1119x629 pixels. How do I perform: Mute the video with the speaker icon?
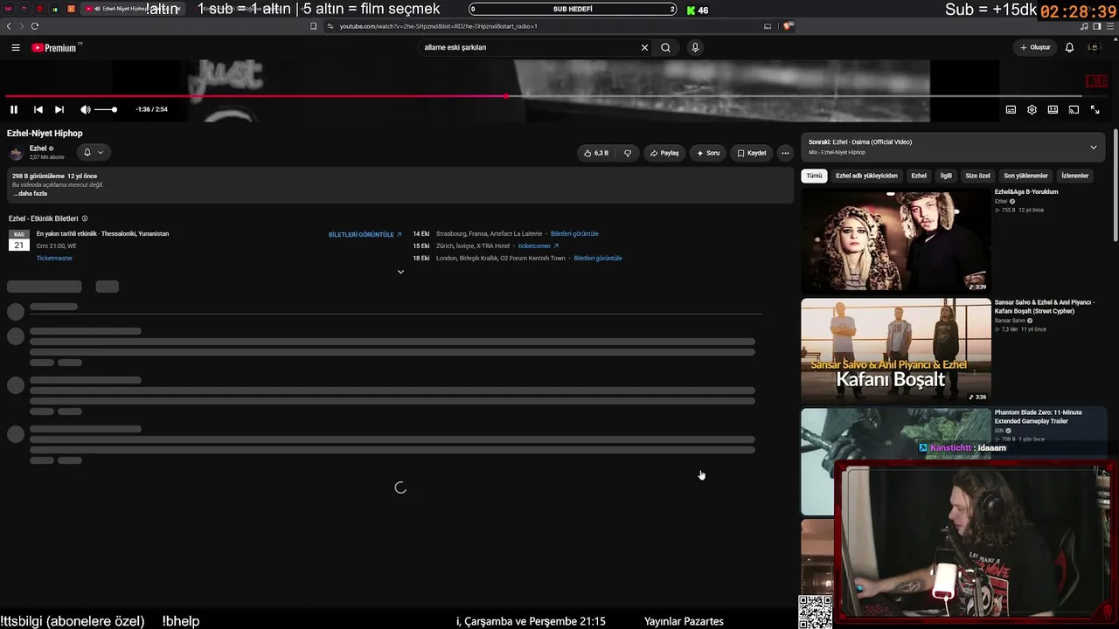click(x=85, y=109)
